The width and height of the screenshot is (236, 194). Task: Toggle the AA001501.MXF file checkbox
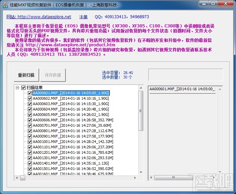click(x=30, y=169)
